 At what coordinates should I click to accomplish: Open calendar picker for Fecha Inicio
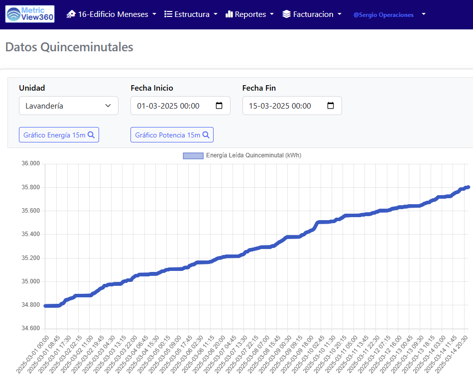[219, 106]
